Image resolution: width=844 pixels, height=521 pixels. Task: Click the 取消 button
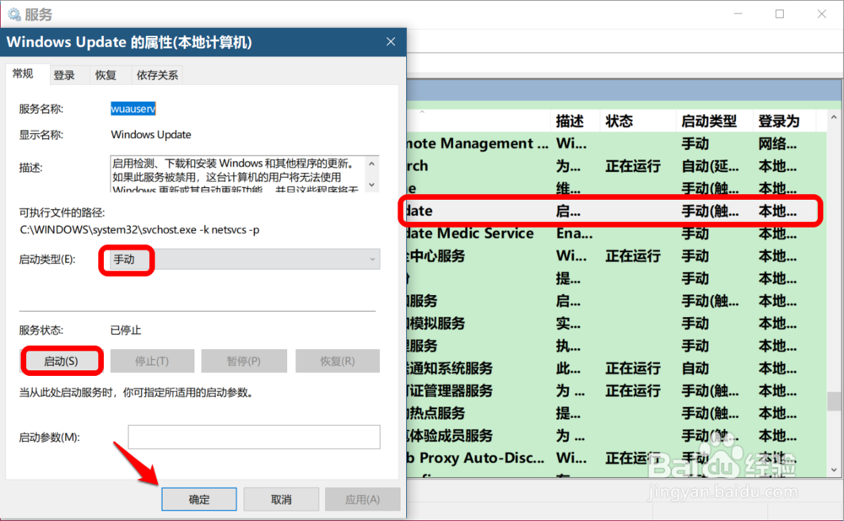(x=281, y=499)
